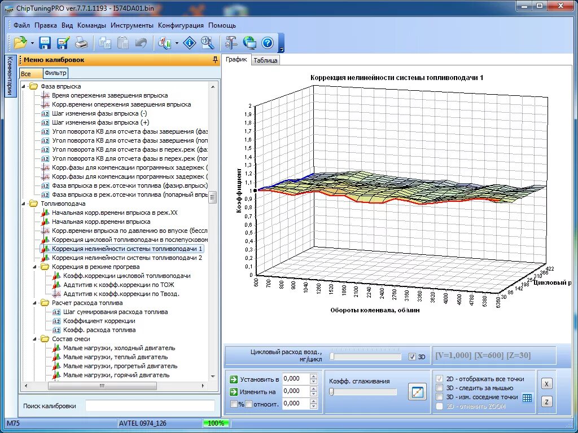Collapse the Состав смеси folder
Screen dimensions: 578x433
coord(35,339)
